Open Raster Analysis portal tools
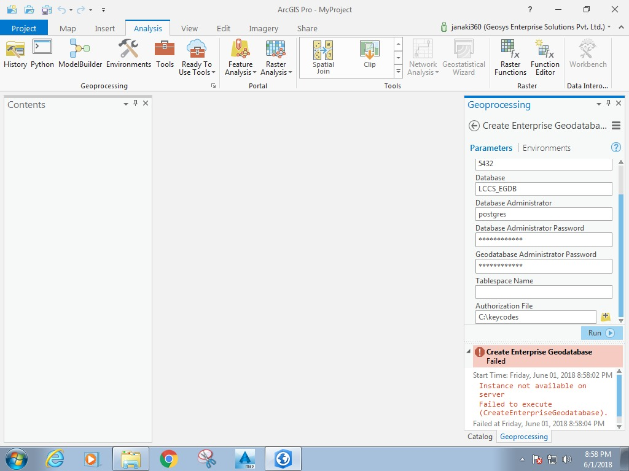 (x=276, y=58)
